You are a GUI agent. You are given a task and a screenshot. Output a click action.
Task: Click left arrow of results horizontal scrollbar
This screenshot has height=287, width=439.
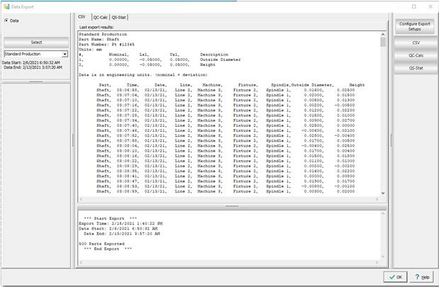click(x=81, y=199)
